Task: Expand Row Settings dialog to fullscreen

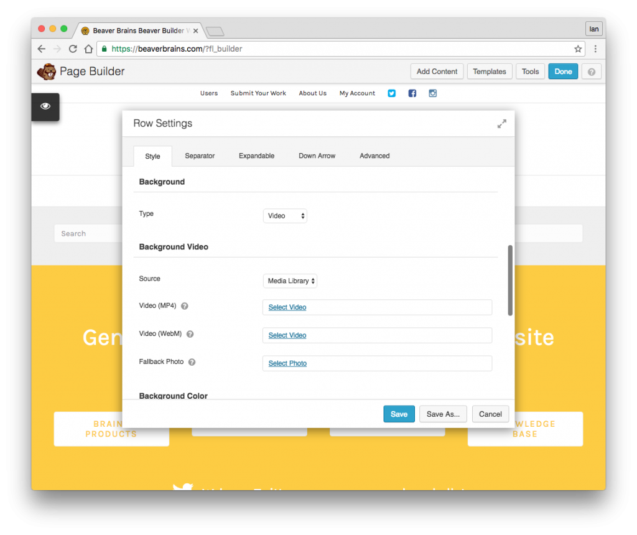Action: click(501, 124)
